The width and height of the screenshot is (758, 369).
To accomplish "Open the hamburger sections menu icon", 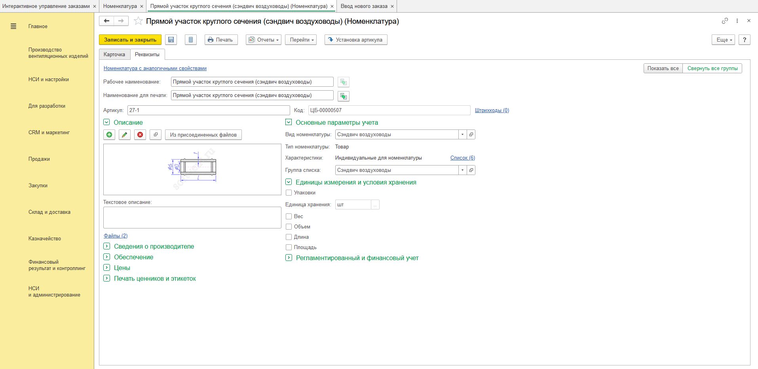I will 13,27.
